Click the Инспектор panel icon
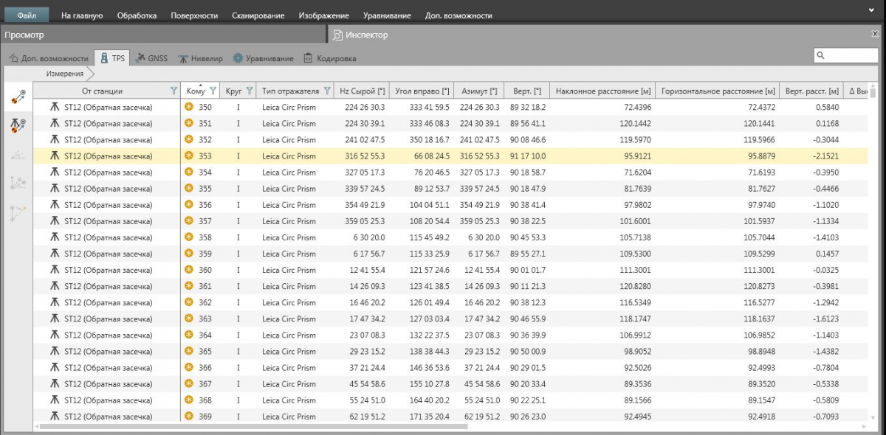Image resolution: width=886 pixels, height=435 pixels. pyautogui.click(x=337, y=35)
